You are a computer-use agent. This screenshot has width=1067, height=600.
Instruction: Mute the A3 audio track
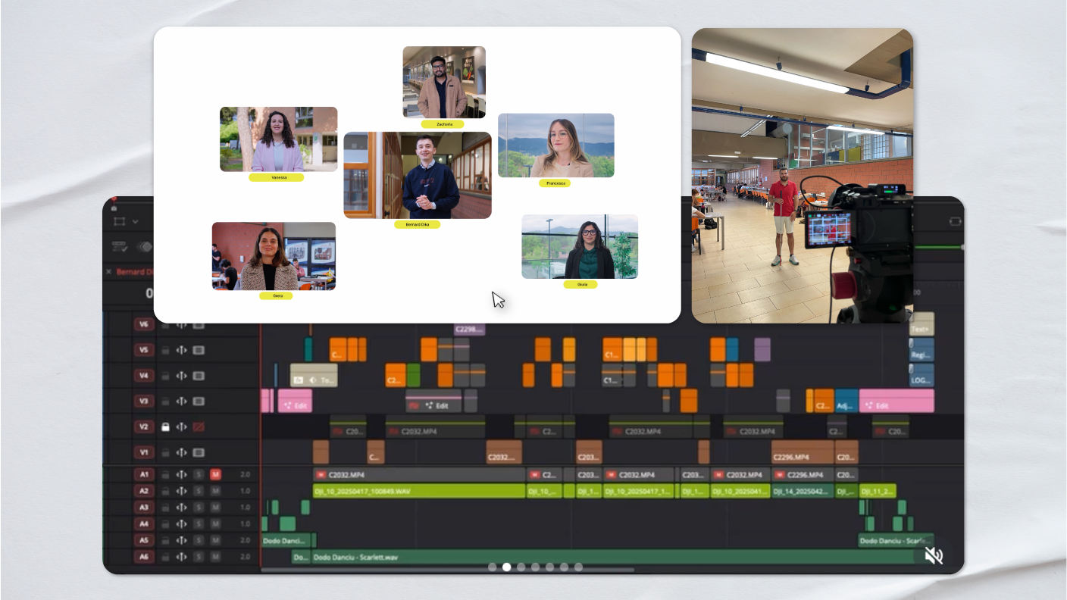pyautogui.click(x=215, y=508)
